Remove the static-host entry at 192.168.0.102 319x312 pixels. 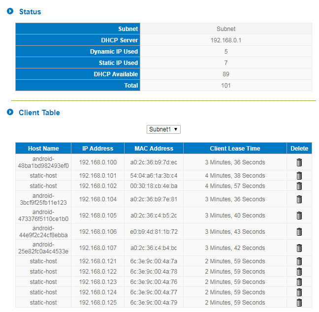point(299,186)
